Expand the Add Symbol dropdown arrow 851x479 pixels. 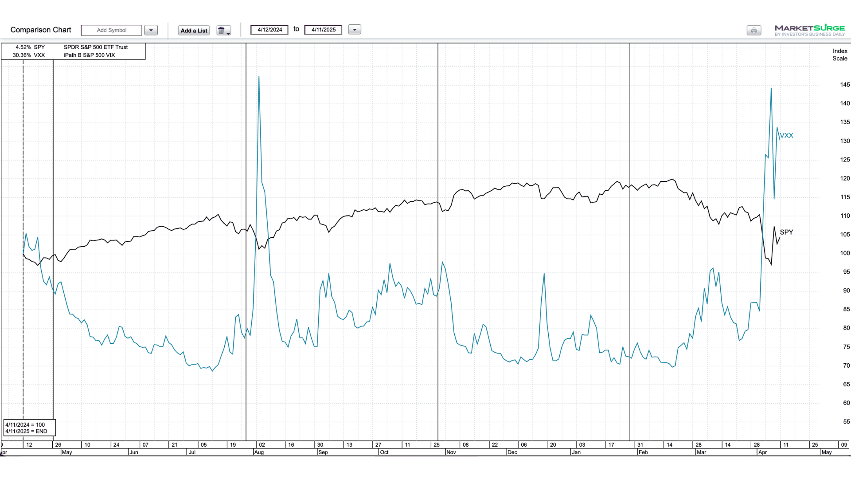tap(151, 30)
